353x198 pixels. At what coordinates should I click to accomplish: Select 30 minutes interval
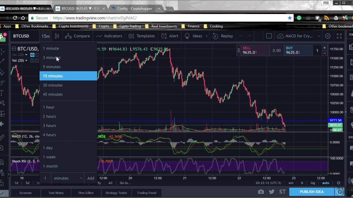pyautogui.click(x=68, y=85)
